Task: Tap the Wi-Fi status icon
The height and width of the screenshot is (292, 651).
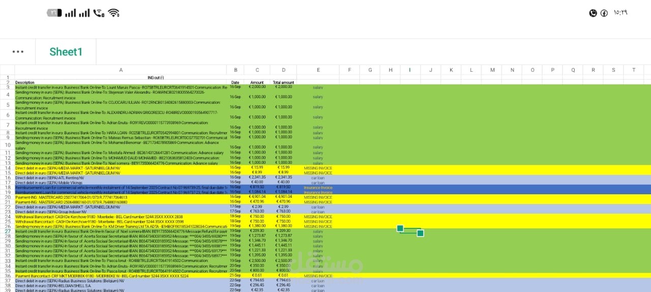Action: 113,13
